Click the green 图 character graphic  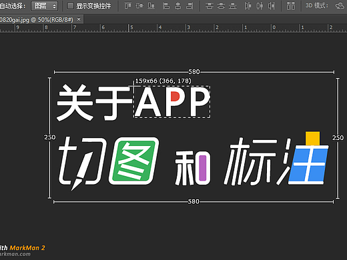(x=134, y=161)
